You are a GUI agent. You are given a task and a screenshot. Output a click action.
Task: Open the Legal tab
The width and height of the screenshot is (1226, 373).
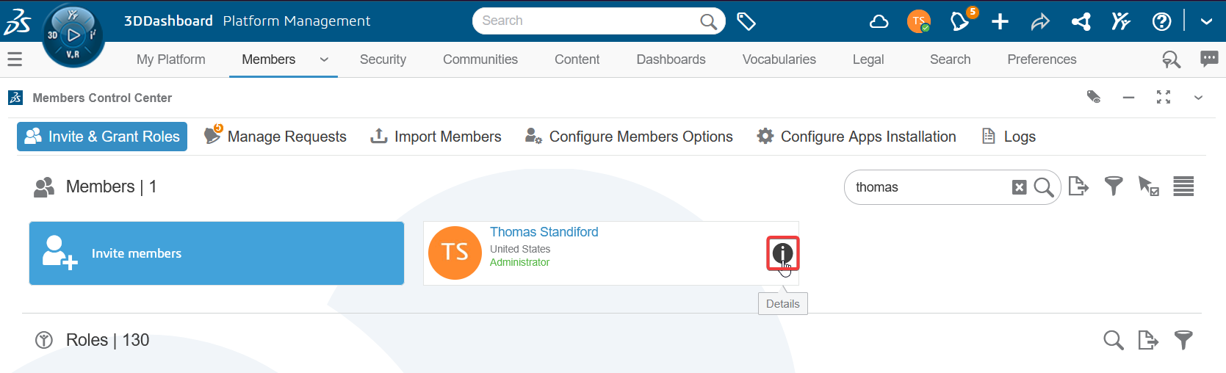pyautogui.click(x=868, y=59)
